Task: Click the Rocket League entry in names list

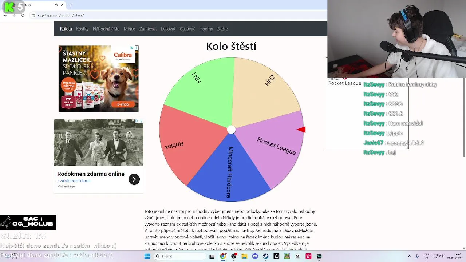Action: (x=344, y=83)
